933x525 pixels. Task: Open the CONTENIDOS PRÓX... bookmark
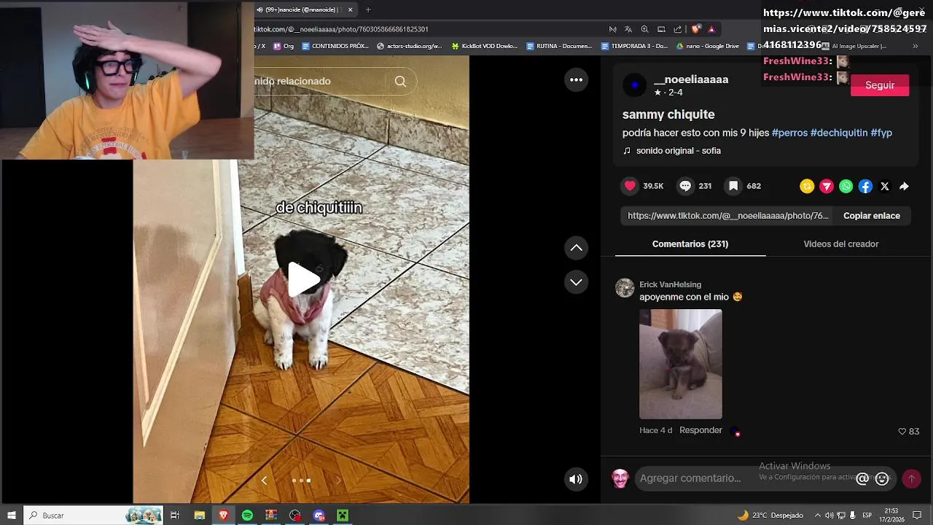click(x=335, y=46)
